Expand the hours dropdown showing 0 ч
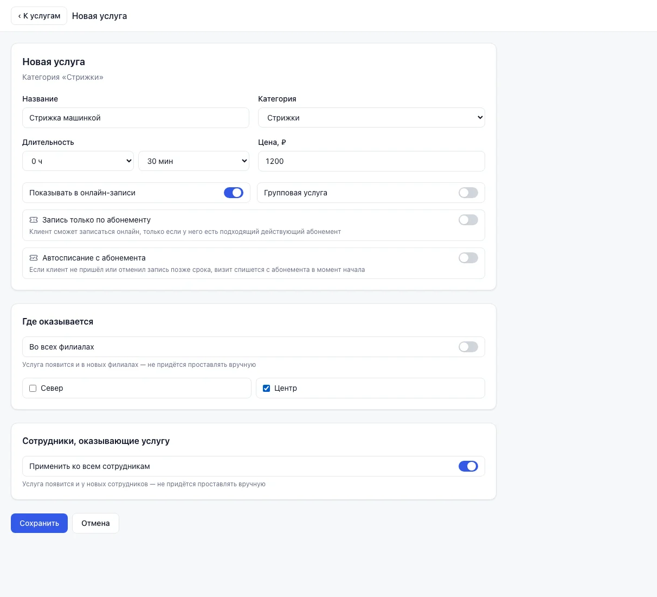 pyautogui.click(x=78, y=161)
